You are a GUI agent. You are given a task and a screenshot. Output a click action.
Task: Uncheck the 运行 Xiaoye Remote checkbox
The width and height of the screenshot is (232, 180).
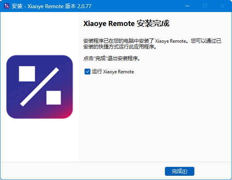[87, 72]
